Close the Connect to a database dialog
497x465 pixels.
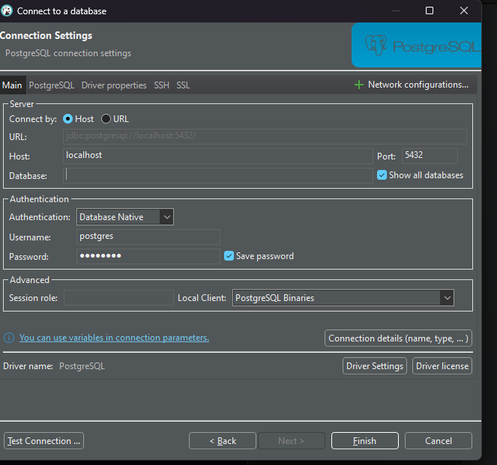coord(464,10)
